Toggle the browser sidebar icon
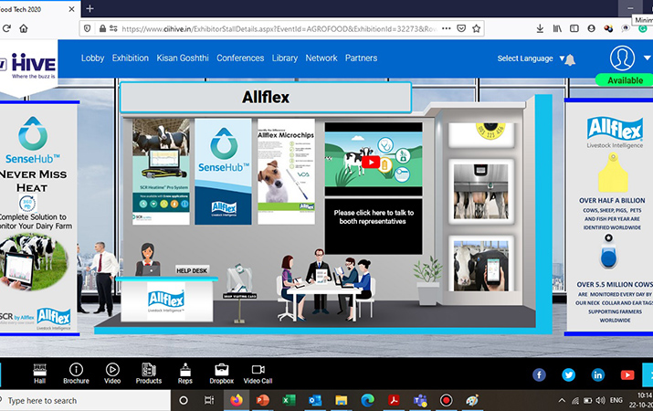The image size is (653, 411). point(574,28)
